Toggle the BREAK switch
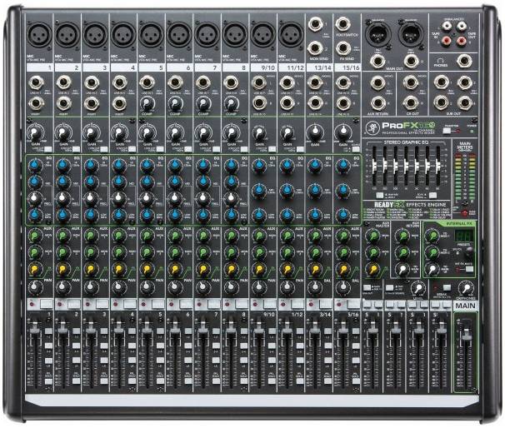 click(447, 287)
